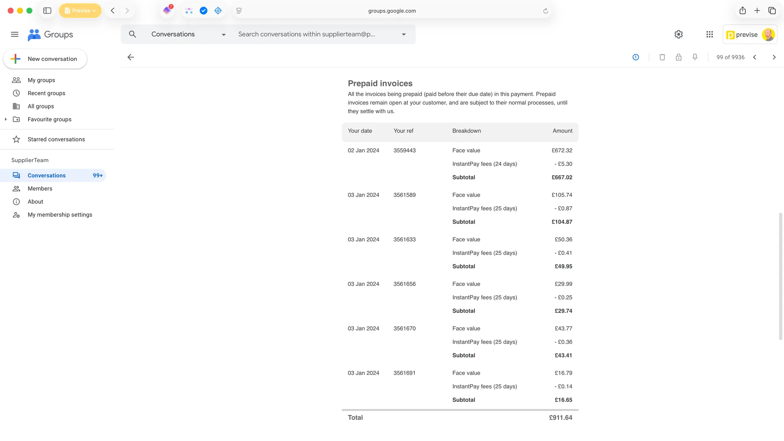This screenshot has width=784, height=441.
Task: Open the advanced search options arrow
Action: 404,34
